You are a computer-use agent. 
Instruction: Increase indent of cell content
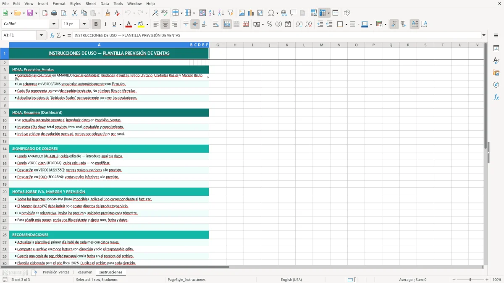[x=320, y=24]
